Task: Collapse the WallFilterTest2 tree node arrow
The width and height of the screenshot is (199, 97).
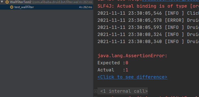Action: click(x=2, y=2)
